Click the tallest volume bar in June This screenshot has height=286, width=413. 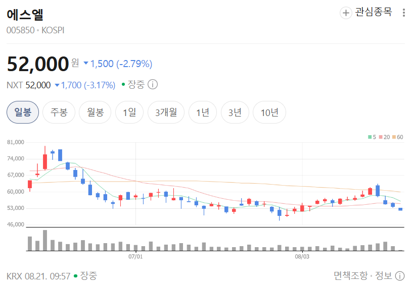[45, 240]
